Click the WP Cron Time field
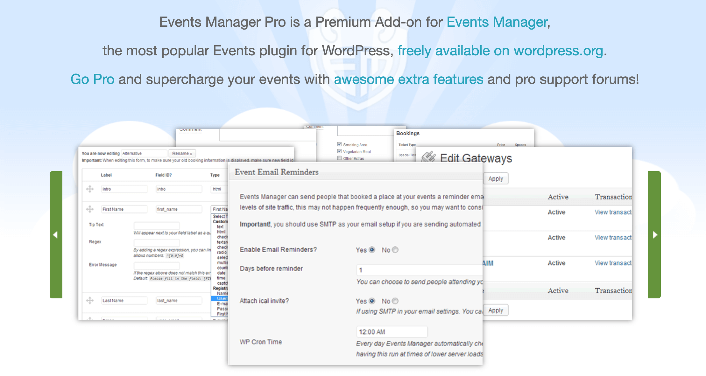This screenshot has width=706, height=376. tap(392, 332)
